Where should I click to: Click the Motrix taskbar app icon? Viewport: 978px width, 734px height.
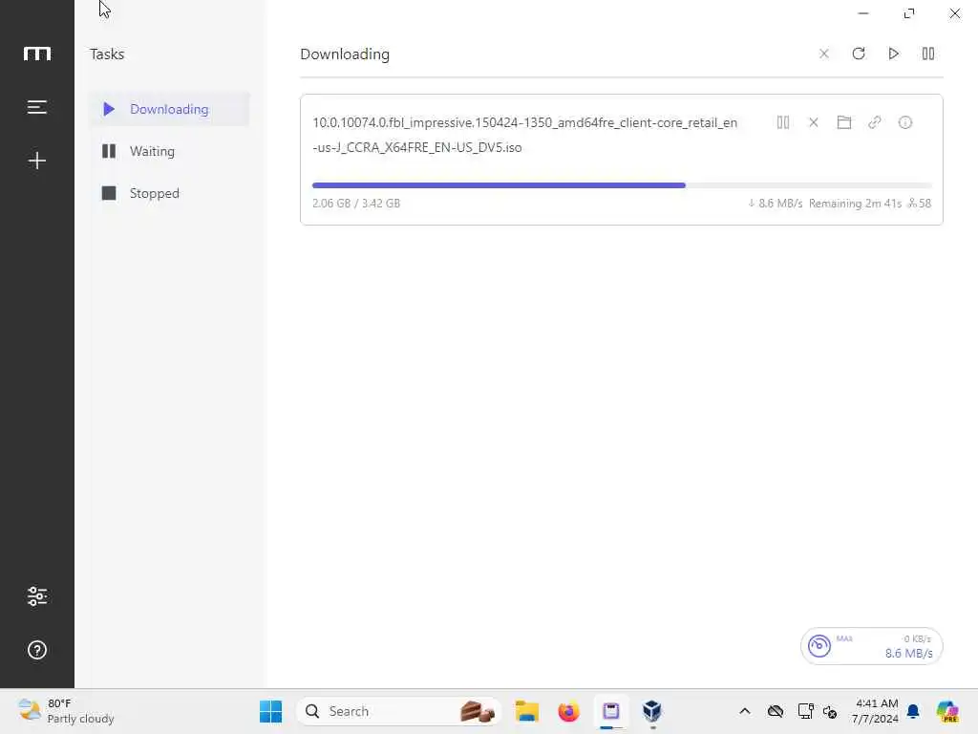610,711
